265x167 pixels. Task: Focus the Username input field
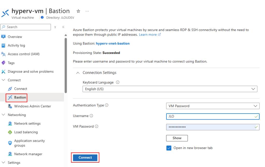213,116
